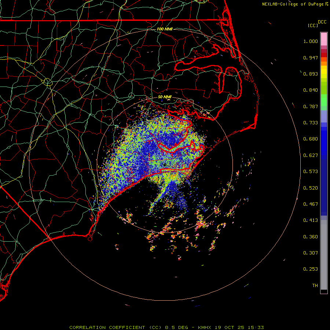Click the NEXLAB-College of DuPage label

[x=293, y=4]
